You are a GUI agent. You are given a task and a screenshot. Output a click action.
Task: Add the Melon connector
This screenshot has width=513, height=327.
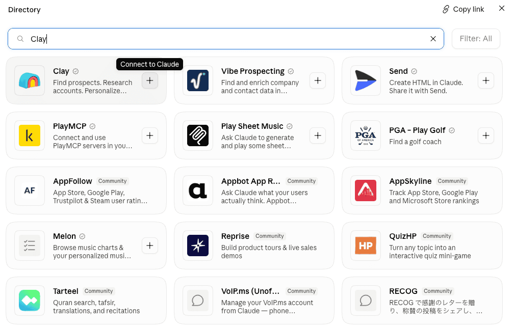pyautogui.click(x=150, y=246)
